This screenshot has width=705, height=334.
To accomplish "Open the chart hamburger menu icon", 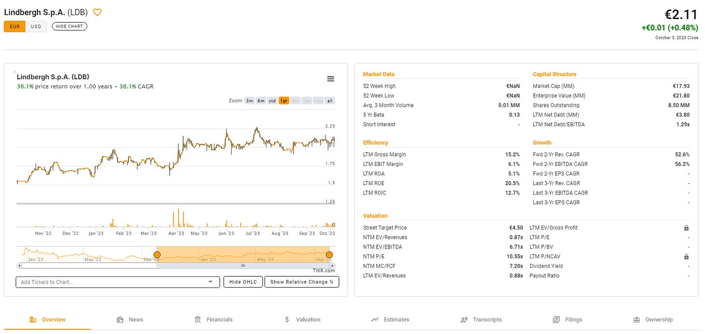I will coord(331,79).
